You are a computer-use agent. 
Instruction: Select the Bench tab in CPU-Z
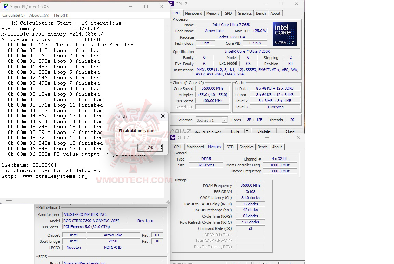tap(261, 13)
